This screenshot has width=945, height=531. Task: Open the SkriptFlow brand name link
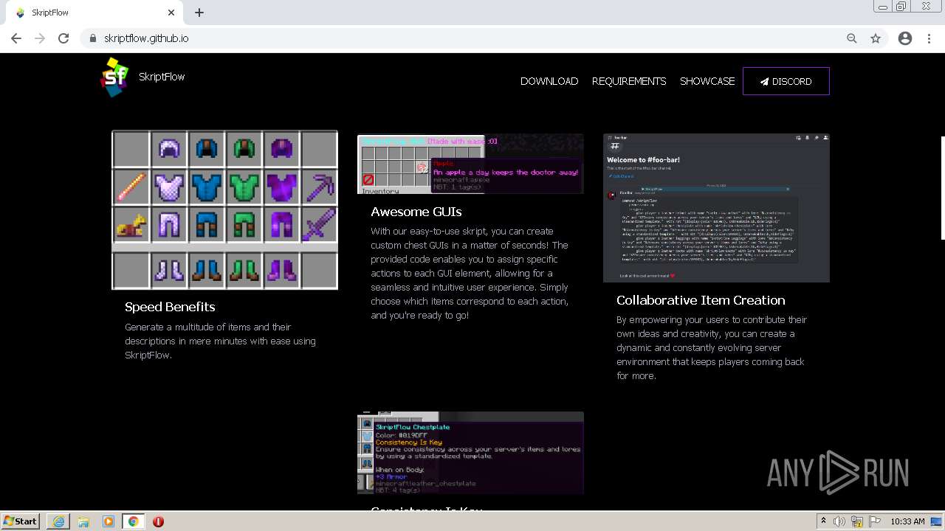click(x=162, y=77)
